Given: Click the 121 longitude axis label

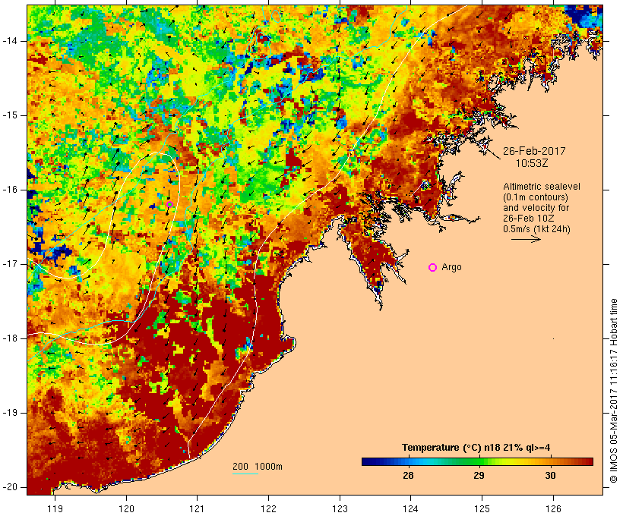Looking at the screenshot, I should 197,508.
